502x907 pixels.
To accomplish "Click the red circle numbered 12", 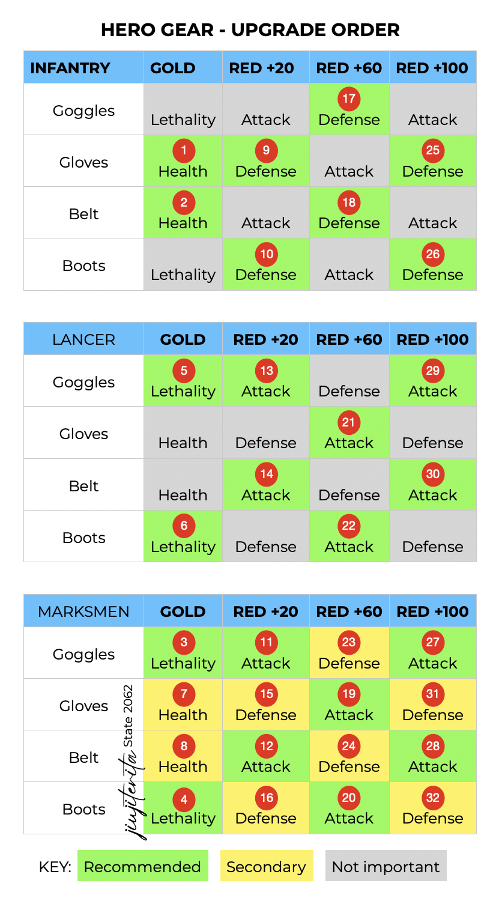I will 267,746.
